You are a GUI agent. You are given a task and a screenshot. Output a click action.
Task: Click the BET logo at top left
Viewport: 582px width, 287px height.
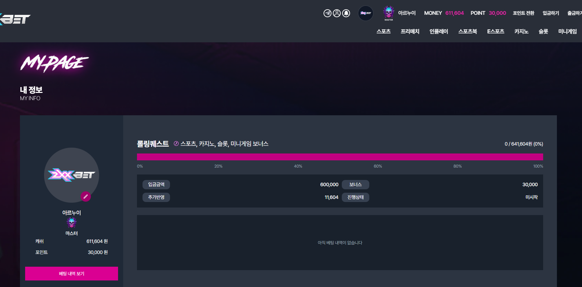[15, 19]
